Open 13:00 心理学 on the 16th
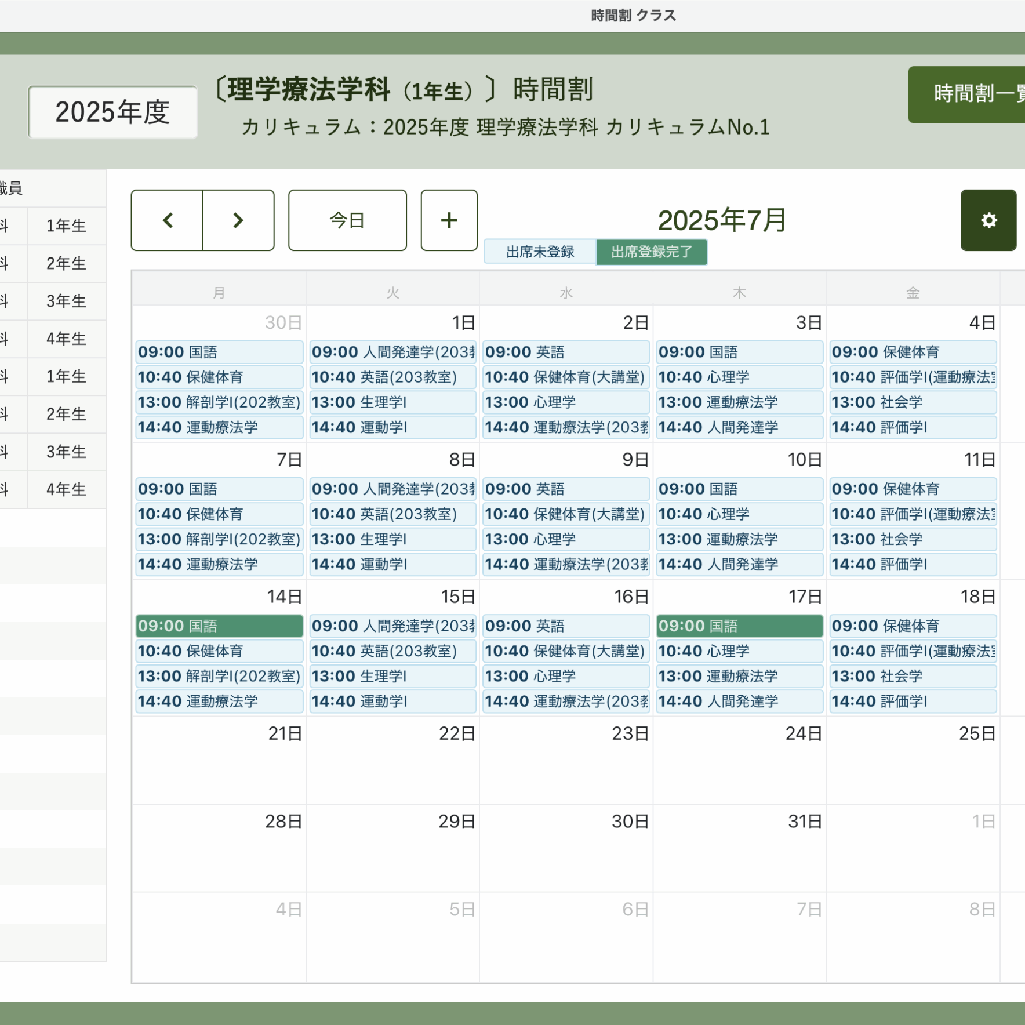The width and height of the screenshot is (1025, 1025). click(566, 676)
